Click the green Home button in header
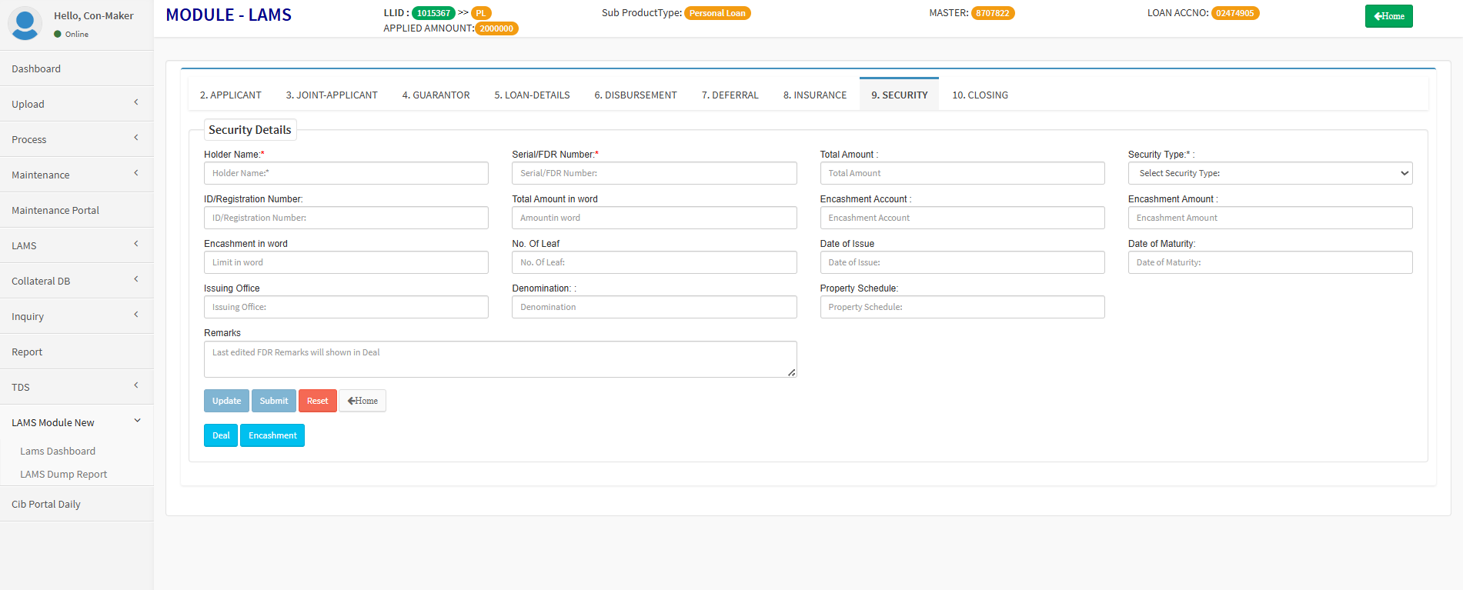The width and height of the screenshot is (1463, 590). 1388,16
